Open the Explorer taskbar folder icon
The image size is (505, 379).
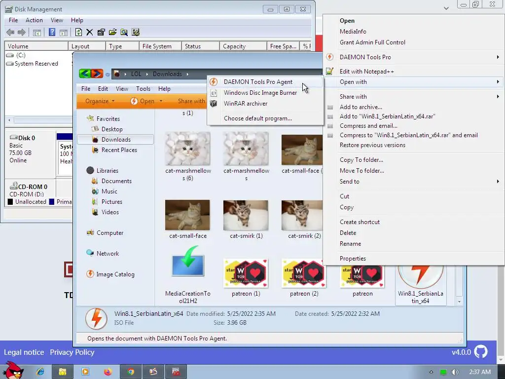[x=63, y=372]
